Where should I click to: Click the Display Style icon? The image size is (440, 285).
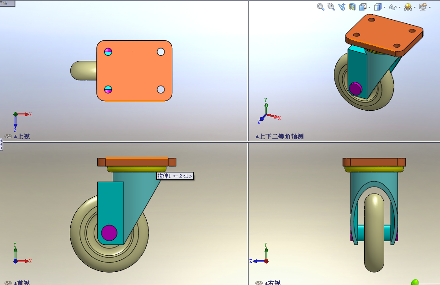(377, 7)
